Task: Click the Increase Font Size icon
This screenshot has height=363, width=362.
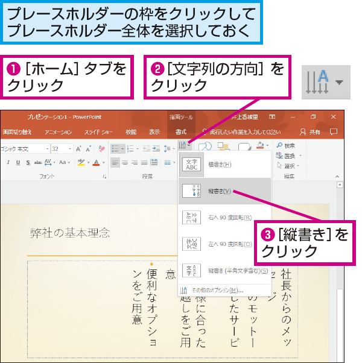Action: coord(79,149)
